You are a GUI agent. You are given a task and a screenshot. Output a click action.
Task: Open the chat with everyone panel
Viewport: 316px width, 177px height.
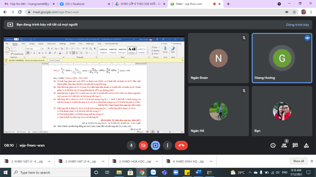point(295,145)
